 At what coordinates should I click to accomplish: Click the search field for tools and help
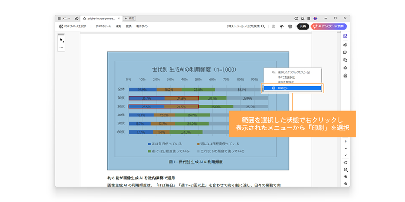[246, 26]
